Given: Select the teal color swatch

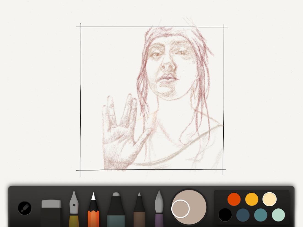Looking at the screenshot, I should pos(261,214).
